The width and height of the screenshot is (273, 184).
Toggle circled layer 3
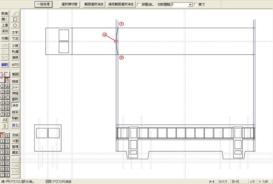point(2,92)
